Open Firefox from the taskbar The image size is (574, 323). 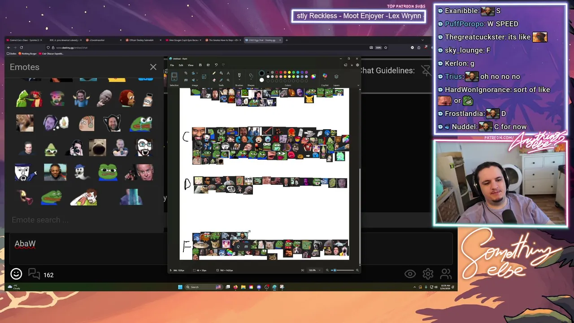tap(235, 287)
